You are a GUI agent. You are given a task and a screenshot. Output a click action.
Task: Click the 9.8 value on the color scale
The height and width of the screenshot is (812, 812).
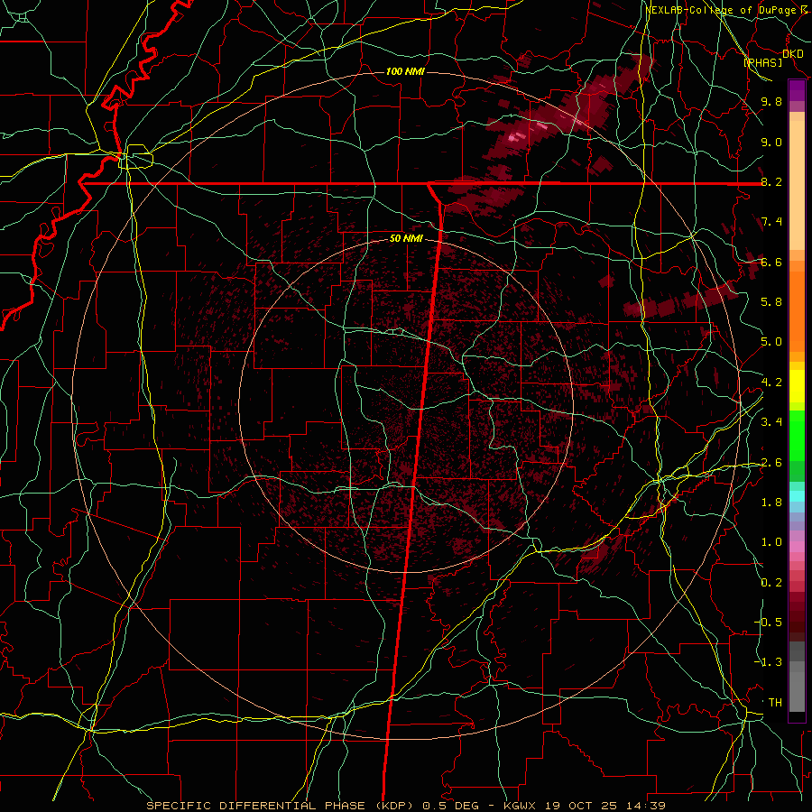pyautogui.click(x=771, y=101)
